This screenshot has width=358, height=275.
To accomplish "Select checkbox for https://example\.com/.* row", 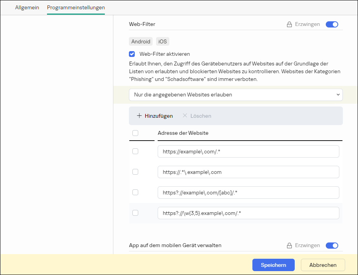I will coord(135,151).
